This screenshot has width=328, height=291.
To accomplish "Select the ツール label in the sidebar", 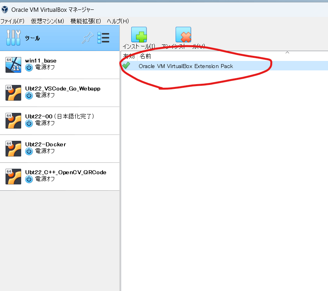I will tap(33, 38).
